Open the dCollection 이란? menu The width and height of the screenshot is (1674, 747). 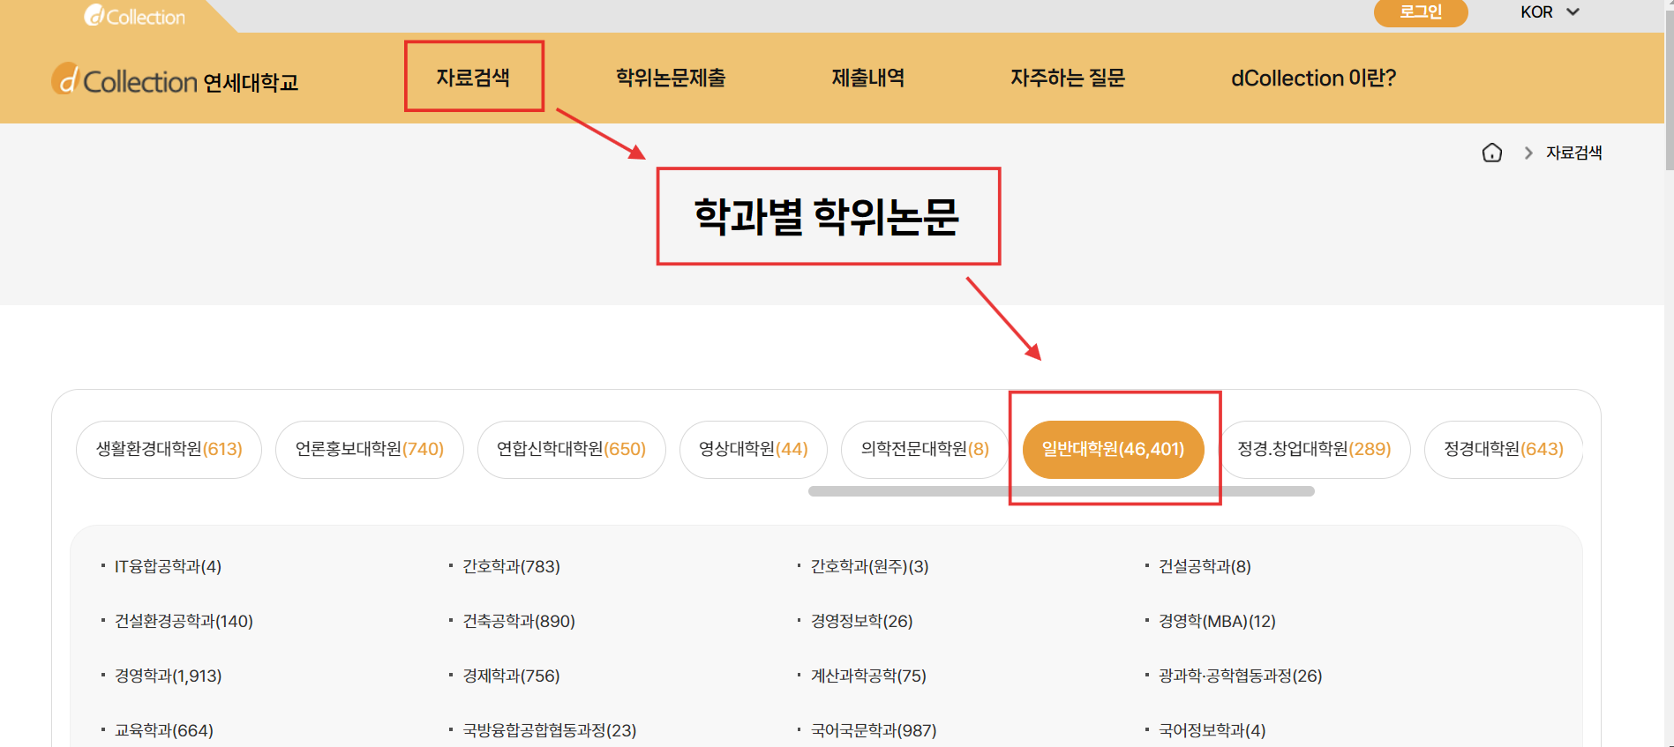(1313, 78)
